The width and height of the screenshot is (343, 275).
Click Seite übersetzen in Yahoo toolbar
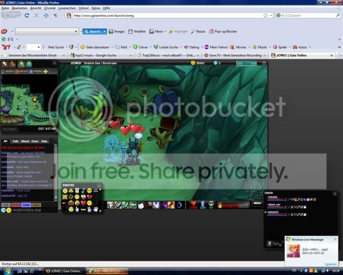click(x=95, y=47)
